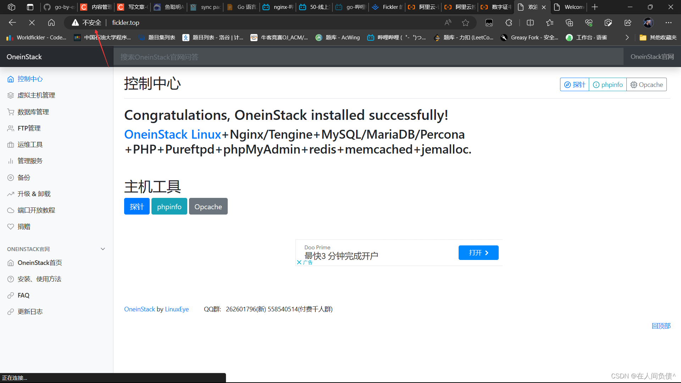Switch to the Welcome tab
Image resolution: width=681 pixels, height=383 pixels.
coord(570,7)
